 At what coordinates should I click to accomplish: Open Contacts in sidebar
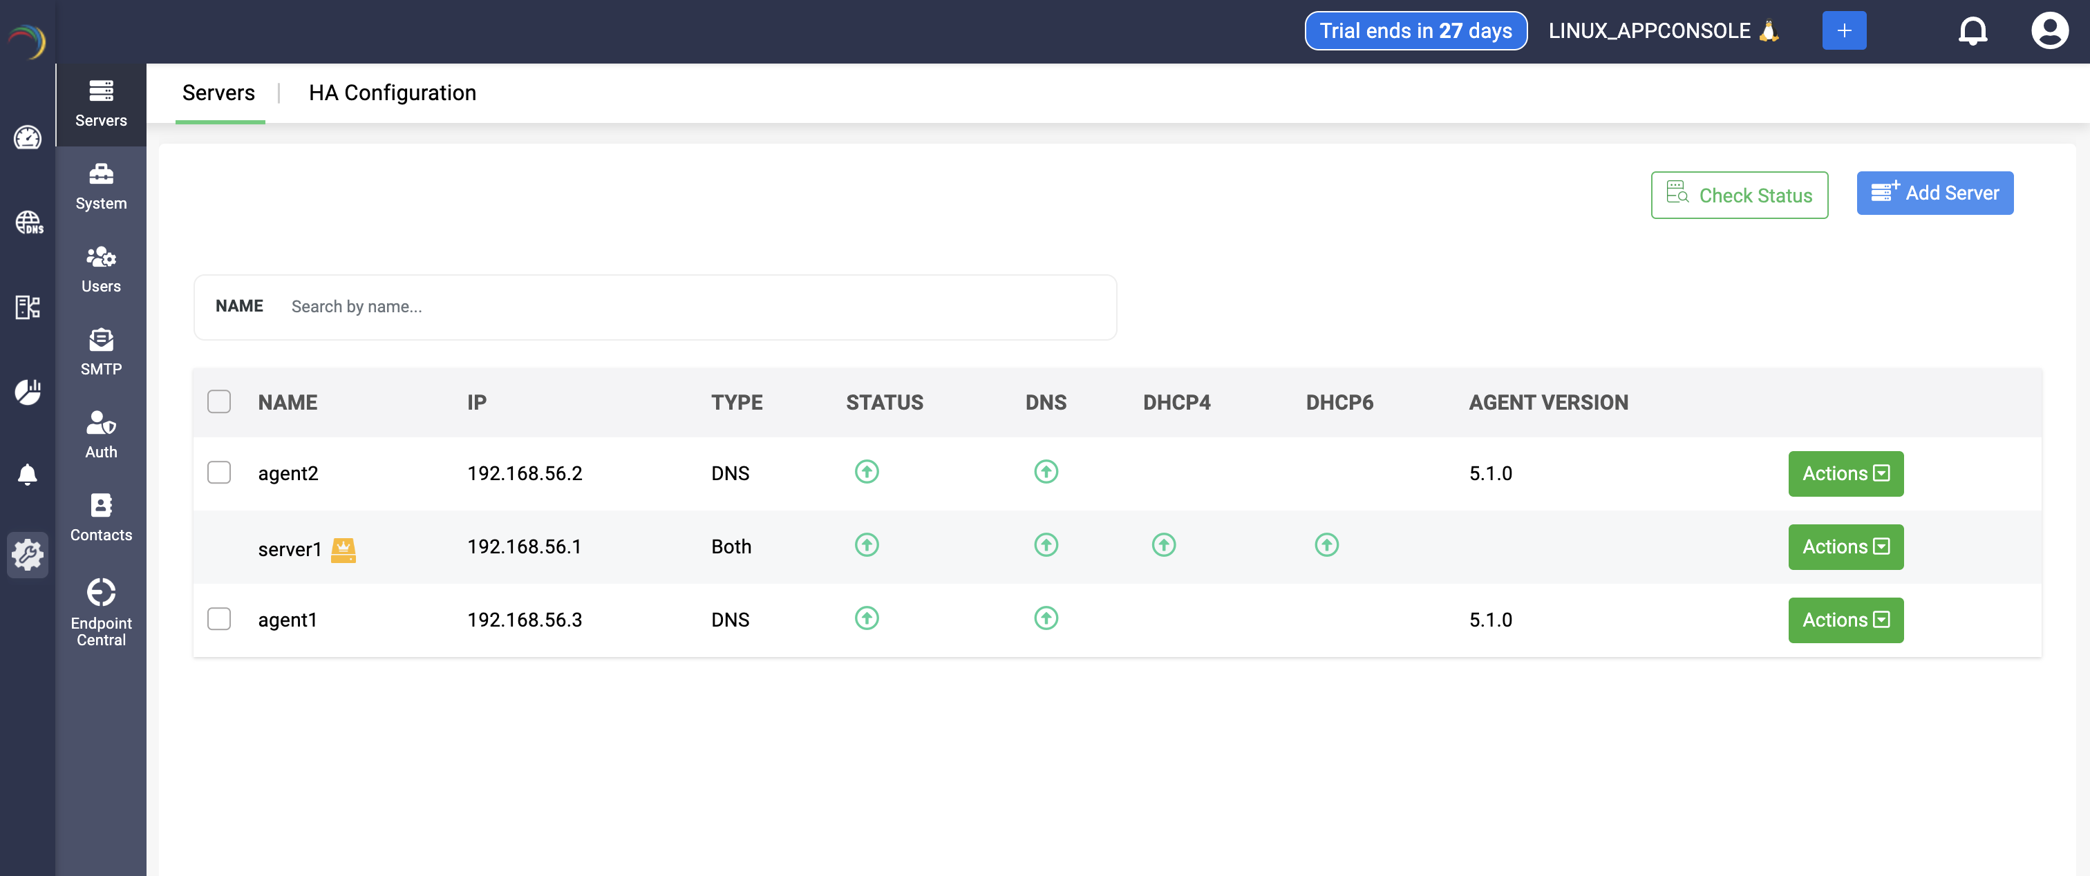click(101, 517)
